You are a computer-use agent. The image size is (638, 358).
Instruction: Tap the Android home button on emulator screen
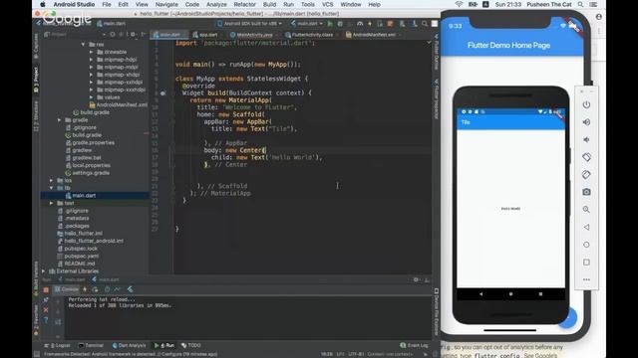click(x=510, y=294)
